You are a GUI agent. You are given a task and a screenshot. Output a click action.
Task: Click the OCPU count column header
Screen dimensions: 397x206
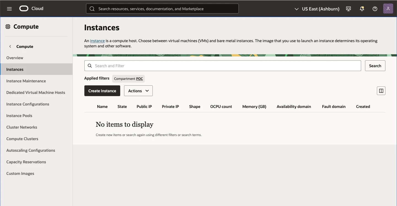click(x=221, y=107)
